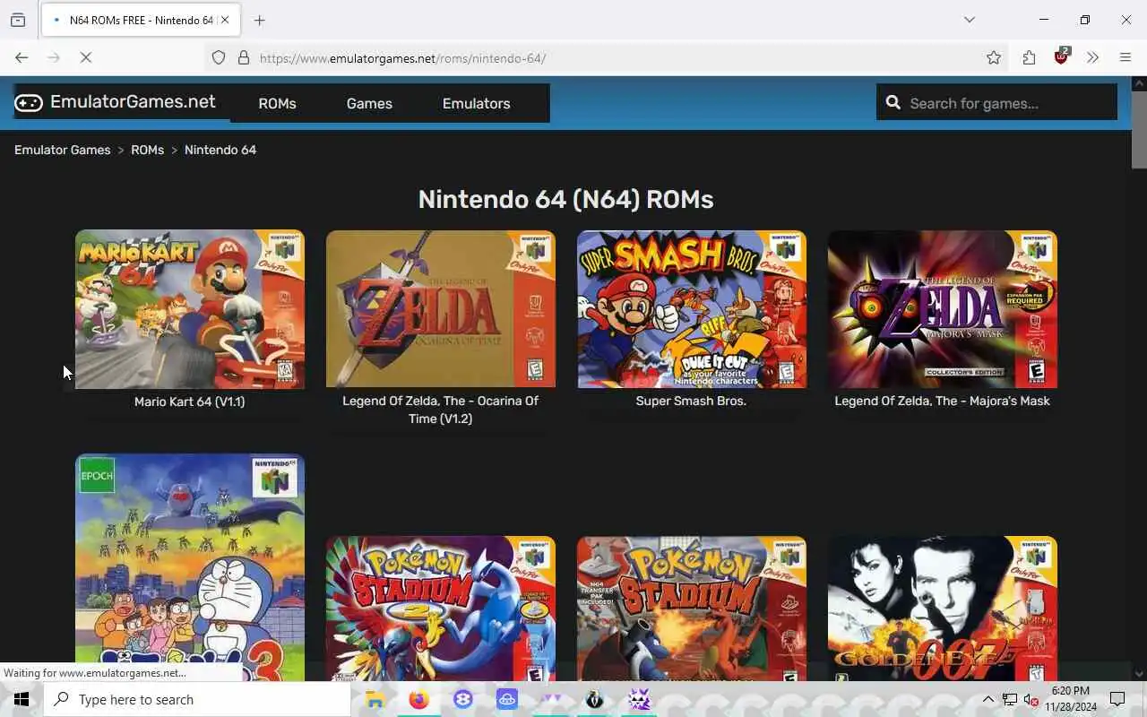Follow the ROMs breadcrumb link

click(x=147, y=150)
